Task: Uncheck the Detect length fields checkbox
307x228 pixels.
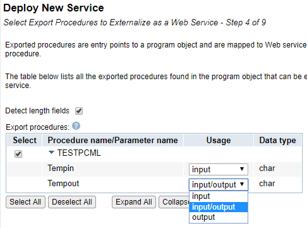Action: coord(79,111)
